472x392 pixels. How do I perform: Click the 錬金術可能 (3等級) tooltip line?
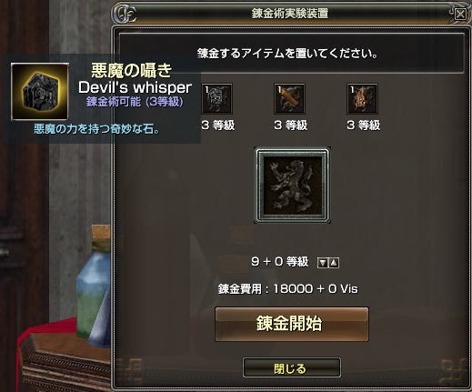tap(135, 102)
